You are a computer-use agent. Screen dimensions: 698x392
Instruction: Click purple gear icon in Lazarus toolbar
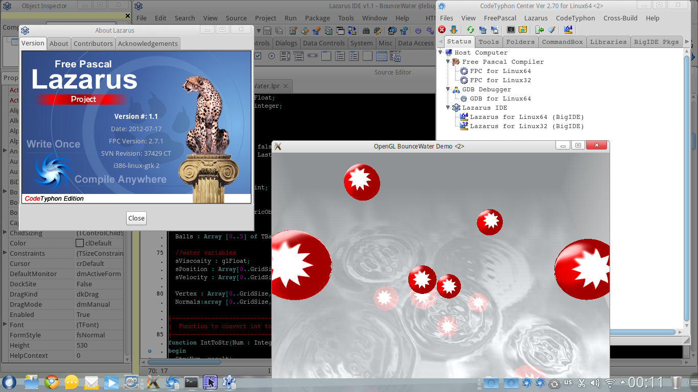pos(418,31)
